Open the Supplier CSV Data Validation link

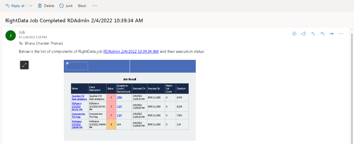(79, 97)
